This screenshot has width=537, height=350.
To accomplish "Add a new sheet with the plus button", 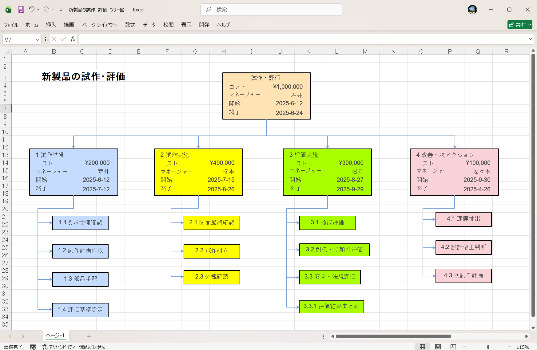I will click(89, 336).
